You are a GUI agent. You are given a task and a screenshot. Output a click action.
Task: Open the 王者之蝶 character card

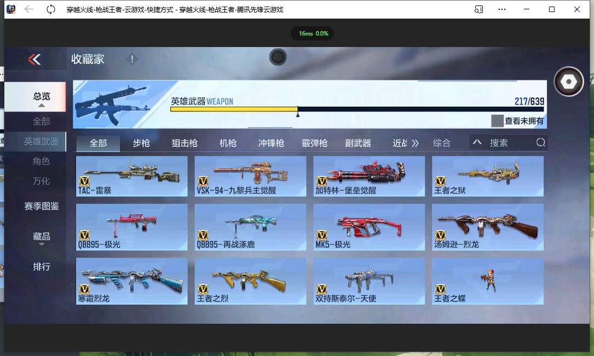click(488, 281)
